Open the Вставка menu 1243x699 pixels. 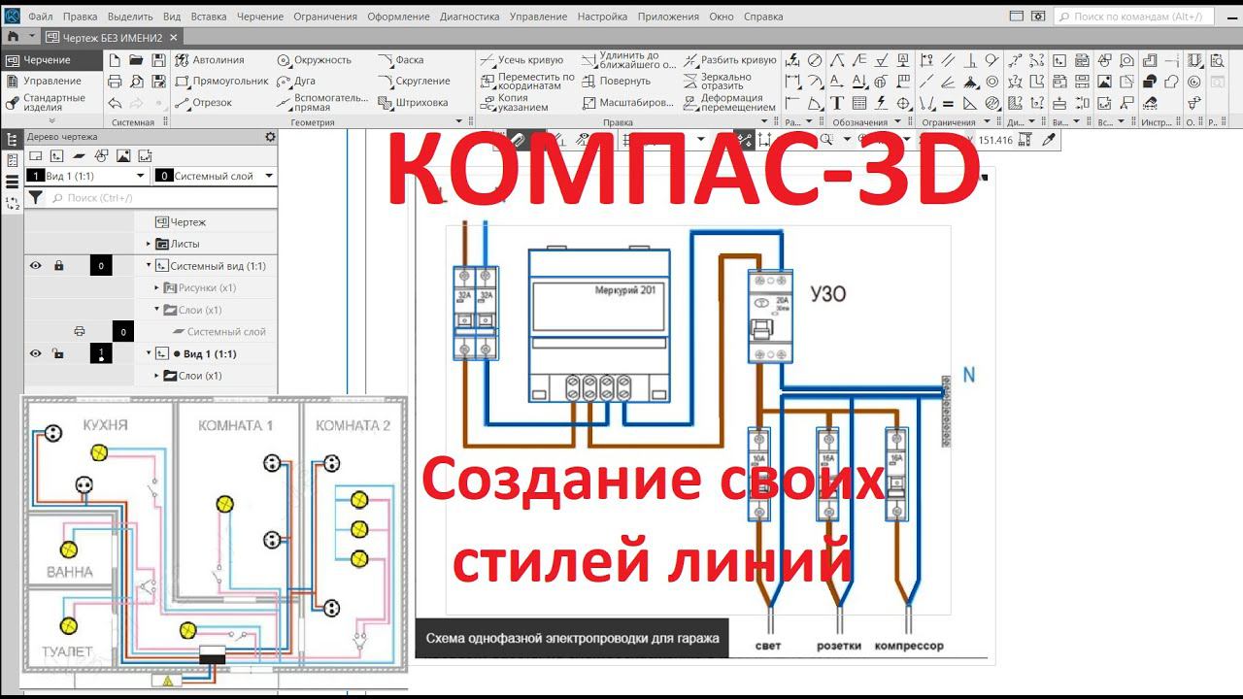[x=209, y=17]
